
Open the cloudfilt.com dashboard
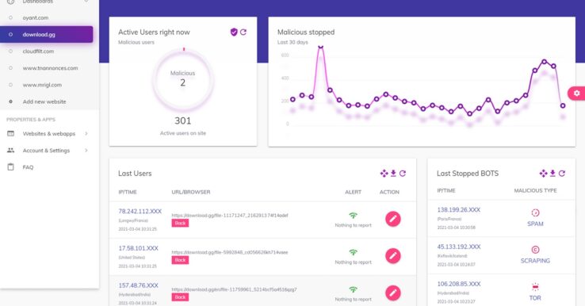click(x=38, y=51)
